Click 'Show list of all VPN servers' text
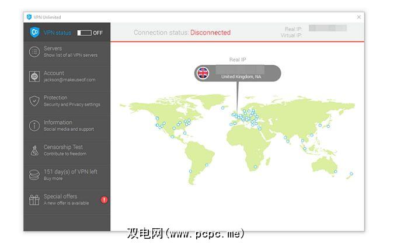This screenshot has width=397, height=247. click(71, 55)
